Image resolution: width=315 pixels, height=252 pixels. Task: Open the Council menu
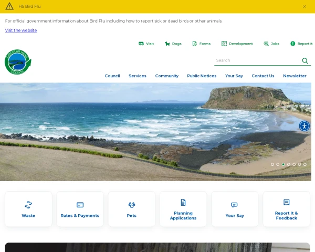[112, 76]
